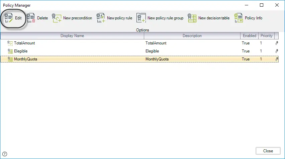Click the New precondition icon
This screenshot has width=285, height=159.
click(57, 18)
